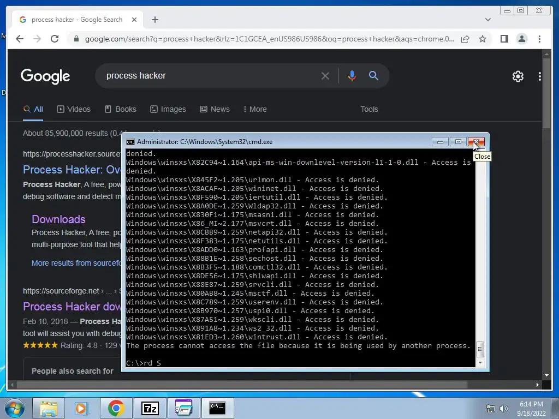This screenshot has height=419, width=559.
Task: Go back with Chrome's back arrow
Action: coord(20,39)
